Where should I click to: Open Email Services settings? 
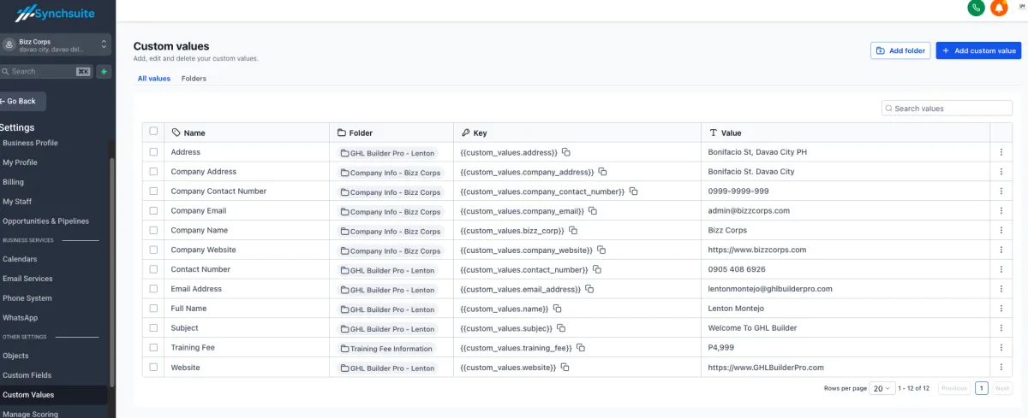(x=27, y=279)
